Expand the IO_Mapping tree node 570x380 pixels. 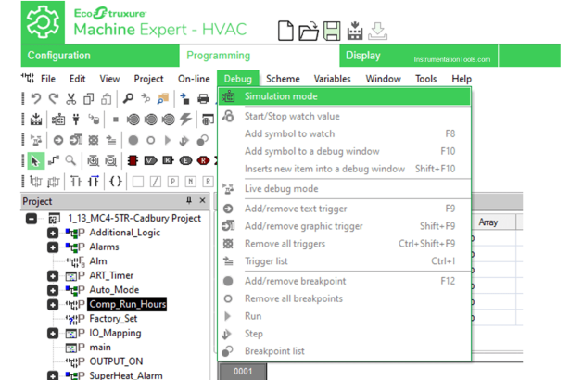(53, 333)
